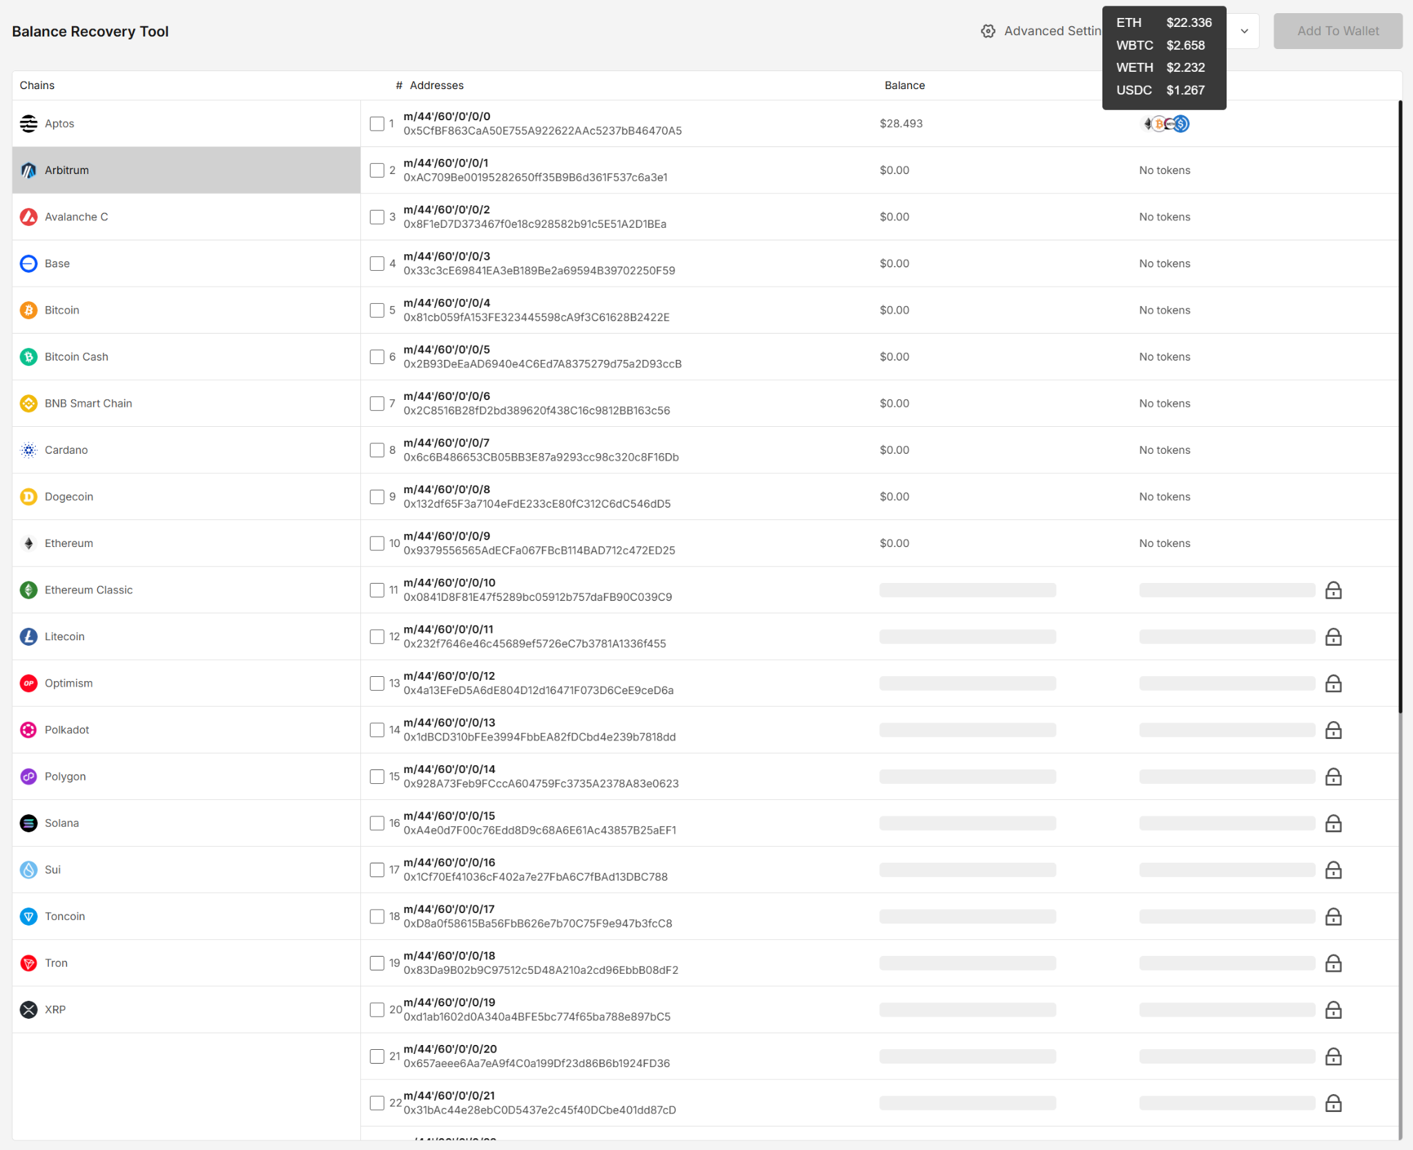This screenshot has width=1413, height=1150.
Task: Click the Toncoin chain icon
Action: (28, 917)
